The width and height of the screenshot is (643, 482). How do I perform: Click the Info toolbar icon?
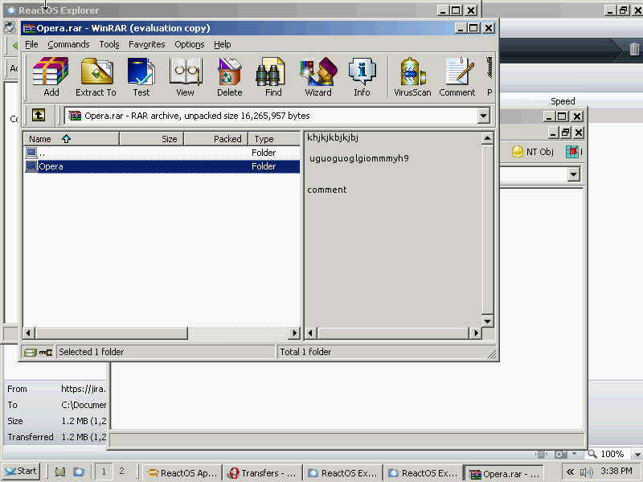click(x=362, y=76)
